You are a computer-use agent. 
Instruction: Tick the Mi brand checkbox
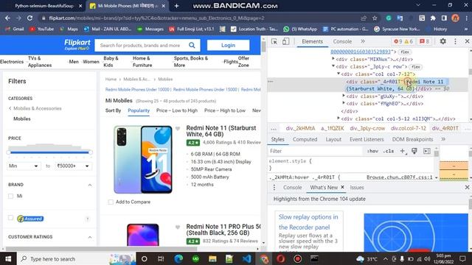pos(11,197)
